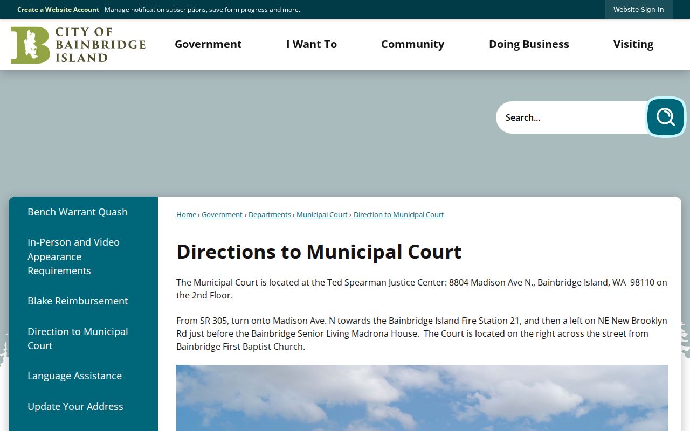Open the City of Bainbridge Island logo
Screen dimensions: 690x431
(x=78, y=45)
